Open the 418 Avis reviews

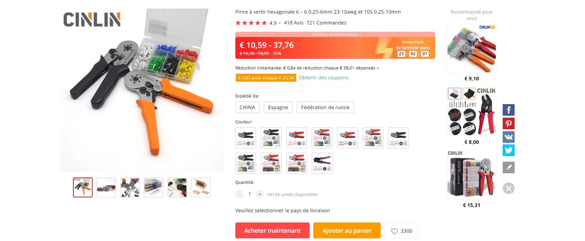click(x=293, y=23)
